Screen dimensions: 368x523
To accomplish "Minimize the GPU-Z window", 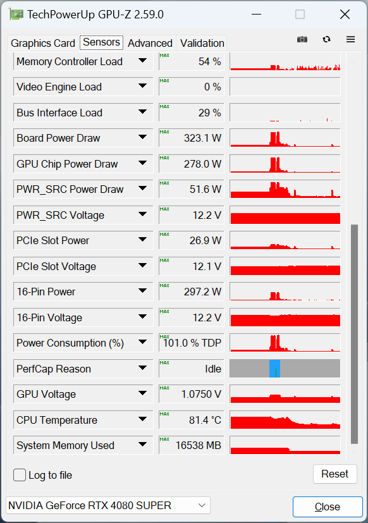I will click(256, 15).
